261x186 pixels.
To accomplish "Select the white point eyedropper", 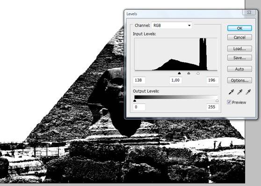I will pos(248,92).
